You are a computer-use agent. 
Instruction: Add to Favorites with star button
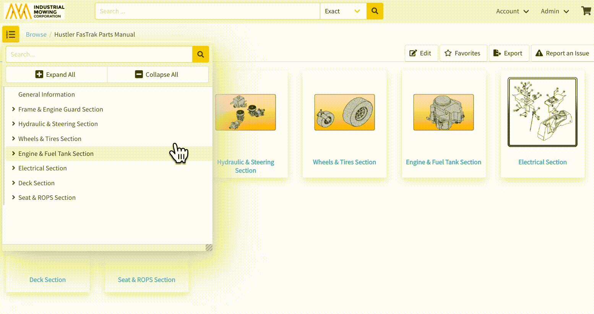pyautogui.click(x=462, y=53)
